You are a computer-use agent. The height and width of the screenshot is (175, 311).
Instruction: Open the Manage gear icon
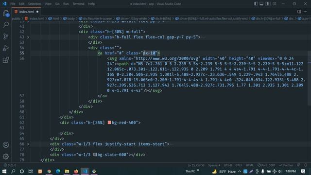(x=6, y=157)
